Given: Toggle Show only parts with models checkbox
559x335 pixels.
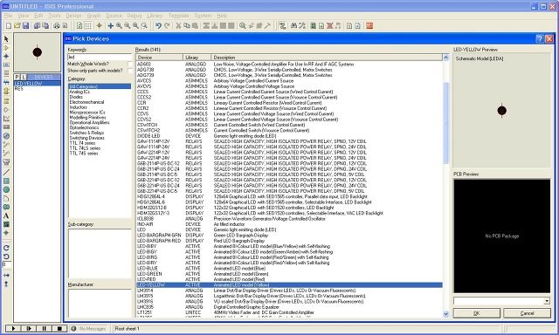Looking at the screenshot, I should (130, 71).
